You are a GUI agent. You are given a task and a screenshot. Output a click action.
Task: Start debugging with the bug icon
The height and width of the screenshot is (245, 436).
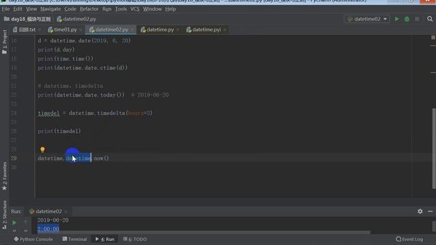[407, 19]
